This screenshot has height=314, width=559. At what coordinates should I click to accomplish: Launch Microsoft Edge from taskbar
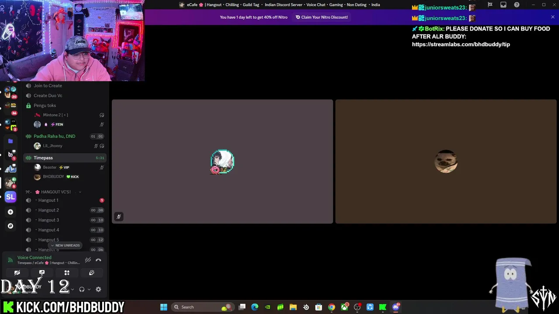(255, 307)
